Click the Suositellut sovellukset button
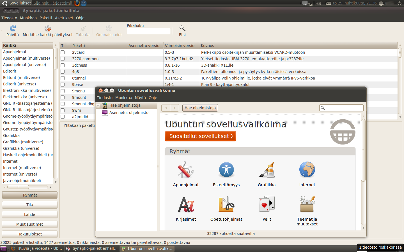Image resolution: width=404 pixels, height=252 pixels. point(200,136)
